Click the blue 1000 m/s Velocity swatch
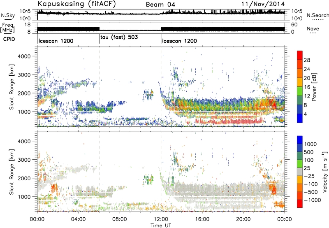The width and height of the screenshot is (329, 228). [300, 140]
